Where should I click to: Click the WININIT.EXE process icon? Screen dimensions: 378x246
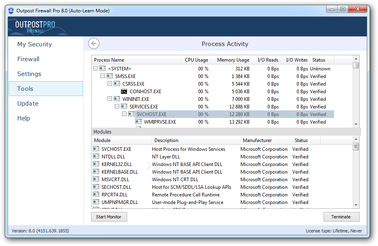[x=117, y=99]
